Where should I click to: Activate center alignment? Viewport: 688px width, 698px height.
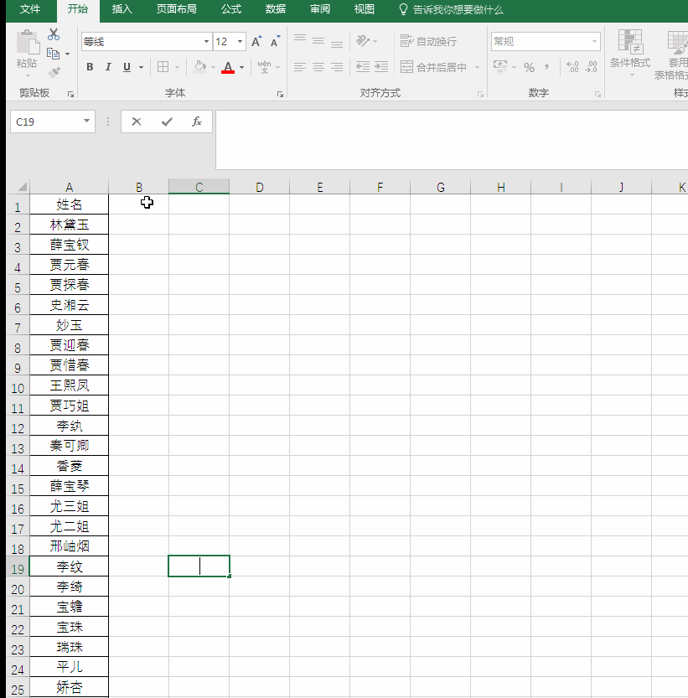318,67
